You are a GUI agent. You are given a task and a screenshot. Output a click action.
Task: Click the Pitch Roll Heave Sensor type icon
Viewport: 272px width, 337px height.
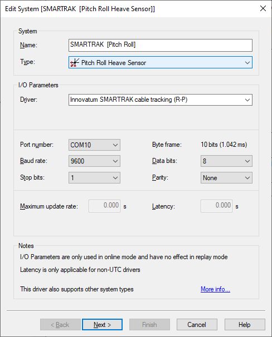coord(75,63)
